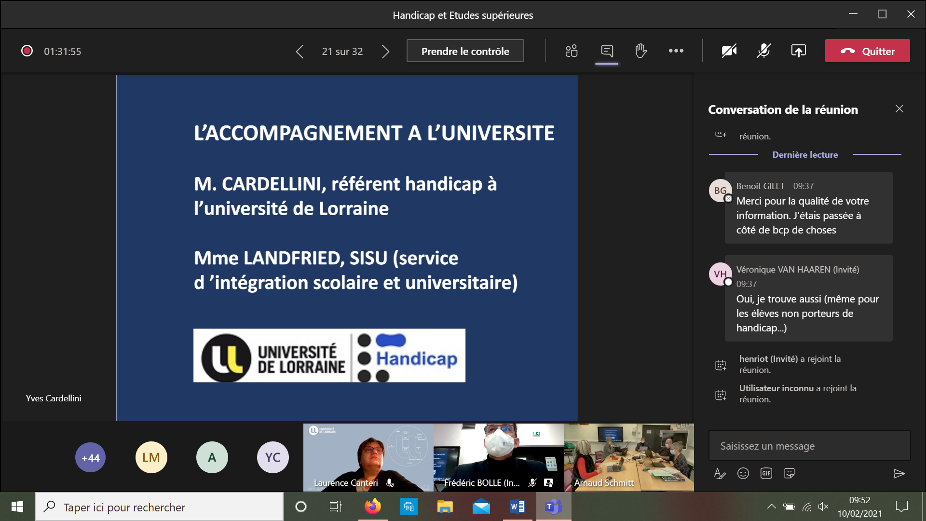
Task: Open Firefox from the taskbar
Action: tap(372, 507)
